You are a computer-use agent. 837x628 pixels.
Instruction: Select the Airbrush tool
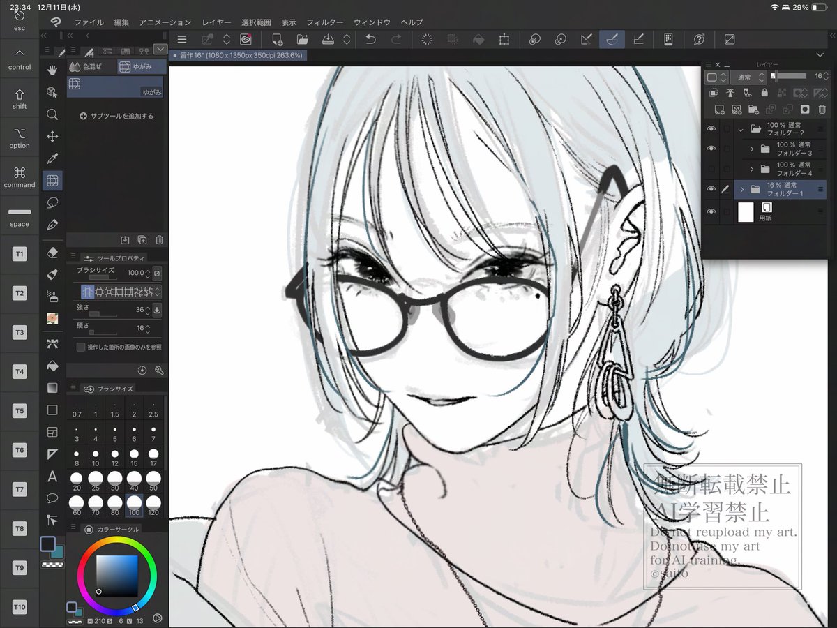(52, 296)
